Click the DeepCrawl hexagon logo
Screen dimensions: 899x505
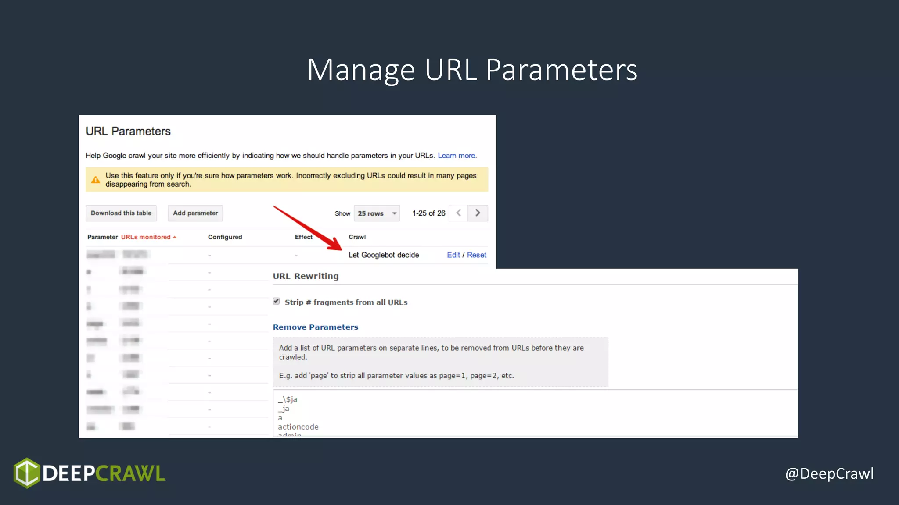tap(27, 473)
